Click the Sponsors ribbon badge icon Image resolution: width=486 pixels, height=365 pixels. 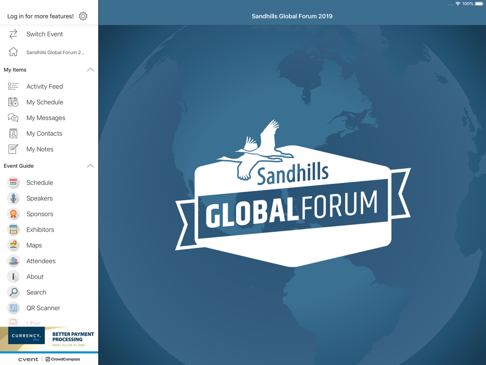13,214
